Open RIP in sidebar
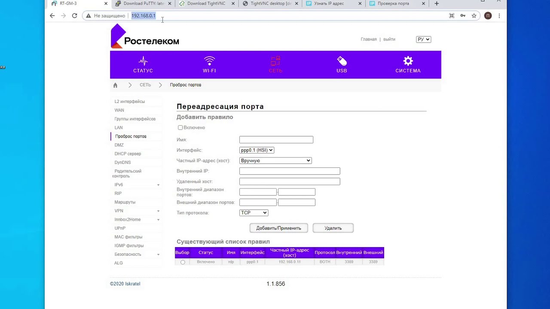Viewport: 550px width, 309px height. pos(118,194)
